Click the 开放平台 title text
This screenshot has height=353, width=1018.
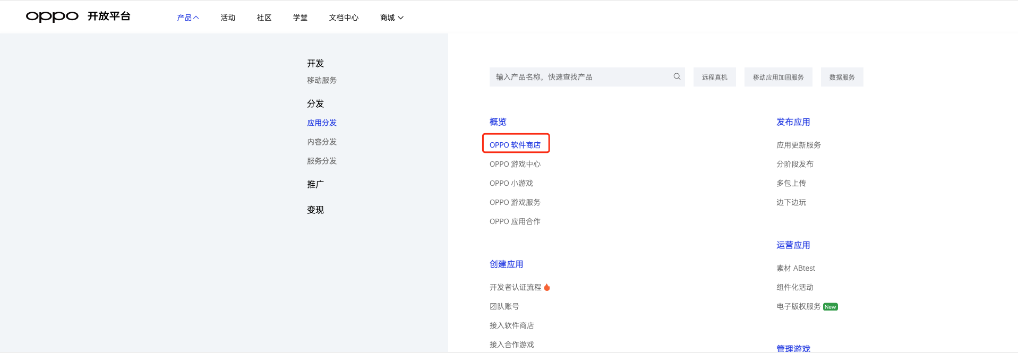tap(109, 16)
